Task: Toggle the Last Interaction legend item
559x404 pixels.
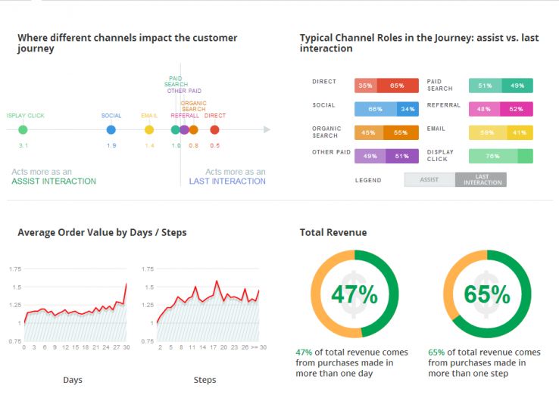Action: (x=481, y=180)
